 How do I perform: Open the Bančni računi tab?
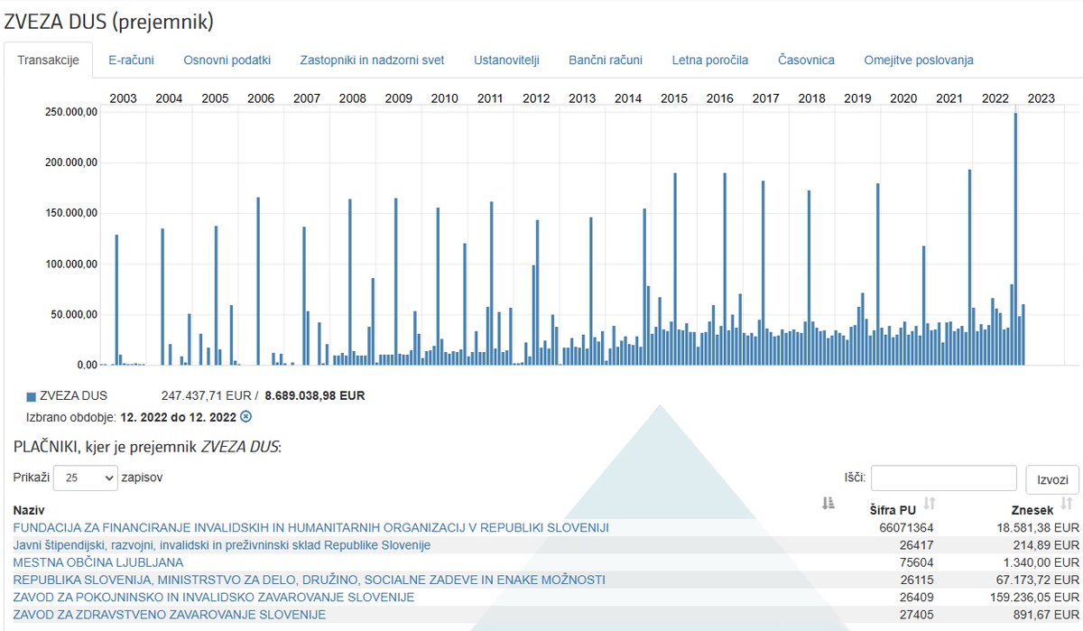pos(606,60)
